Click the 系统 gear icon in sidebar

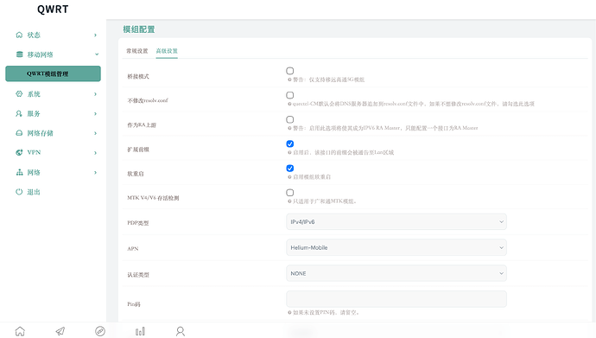point(19,94)
